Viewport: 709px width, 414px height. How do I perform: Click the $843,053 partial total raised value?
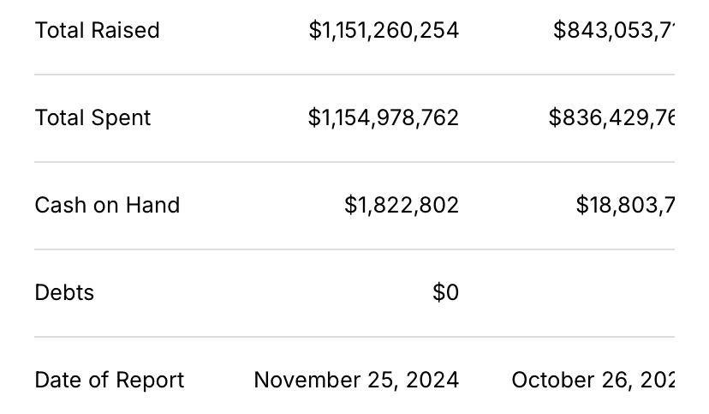coord(614,30)
